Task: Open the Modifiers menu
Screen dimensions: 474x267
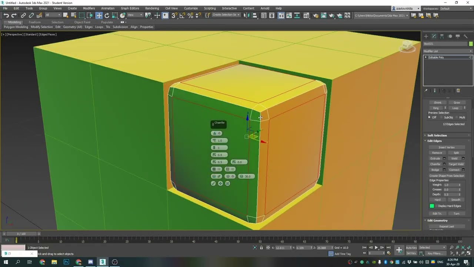Action: coord(89,8)
